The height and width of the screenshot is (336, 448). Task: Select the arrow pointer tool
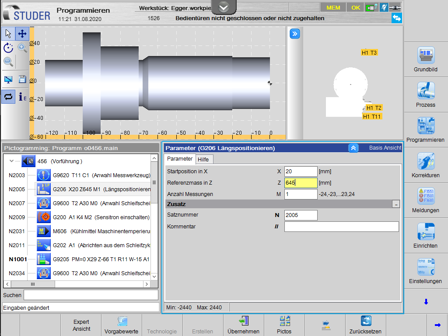coord(8,34)
